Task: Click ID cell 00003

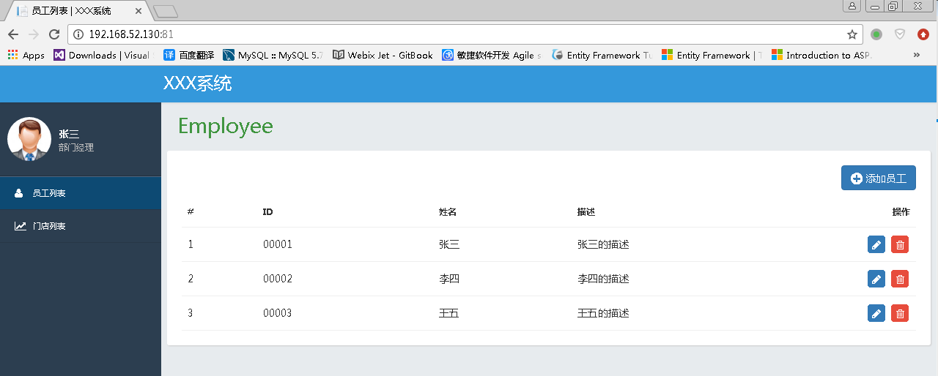Action: (x=278, y=313)
